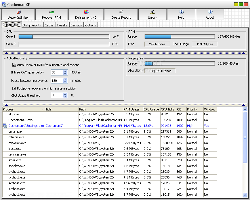This screenshot has height=200, width=250.
Task: Sort by the PID column header
Action: click(x=181, y=109)
